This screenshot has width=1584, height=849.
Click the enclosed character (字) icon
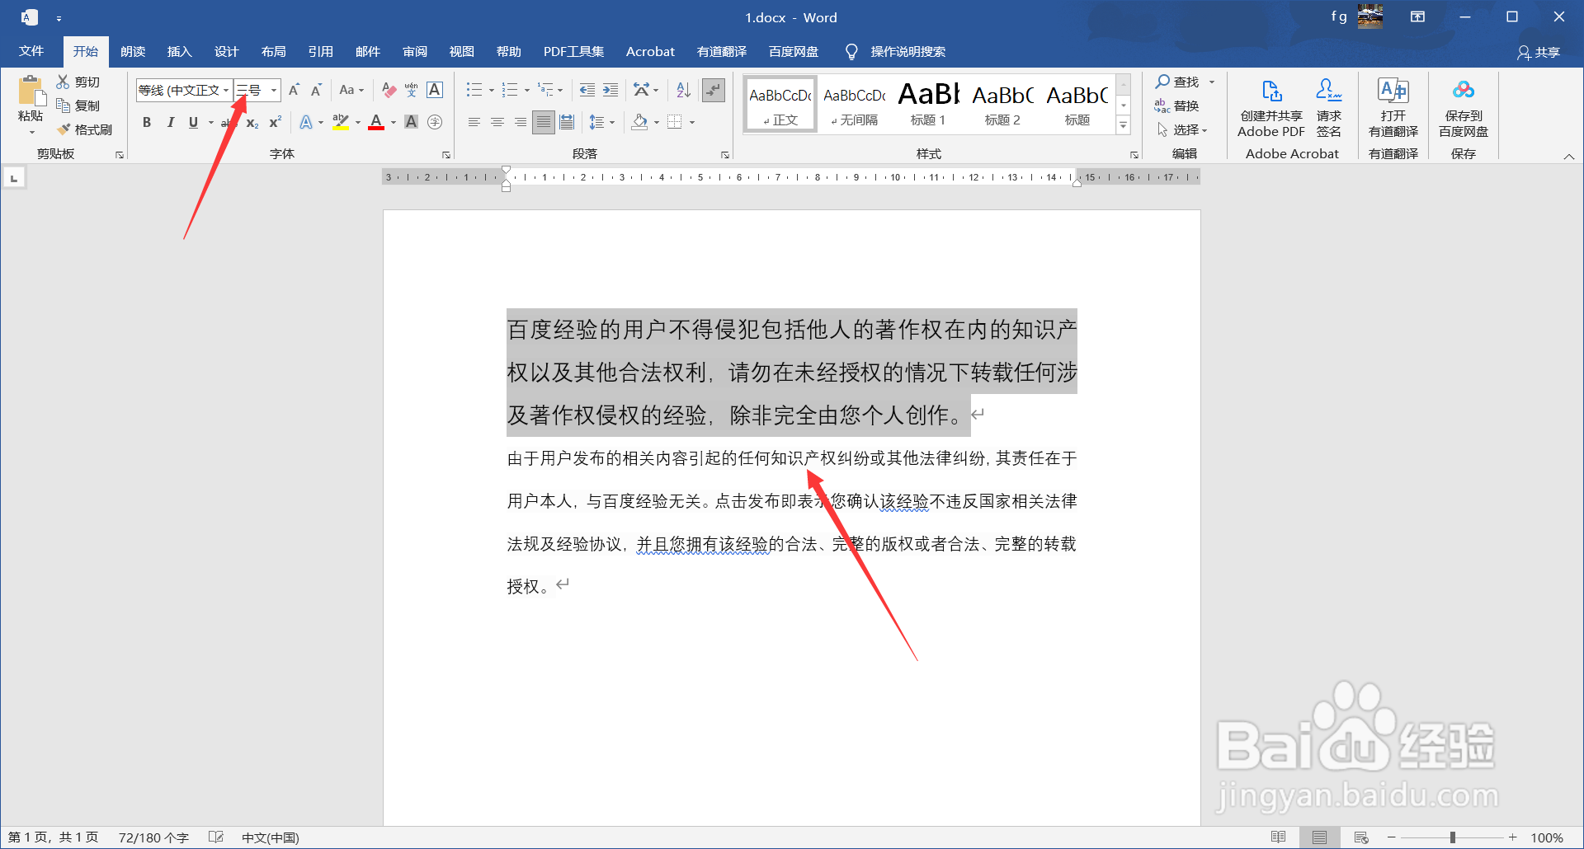(435, 122)
